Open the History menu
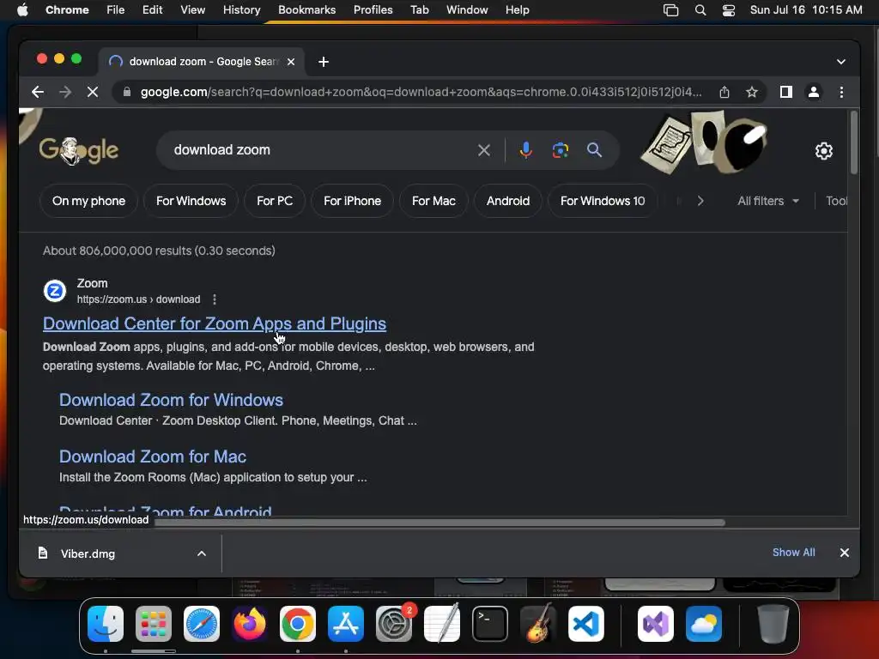 pos(241,10)
